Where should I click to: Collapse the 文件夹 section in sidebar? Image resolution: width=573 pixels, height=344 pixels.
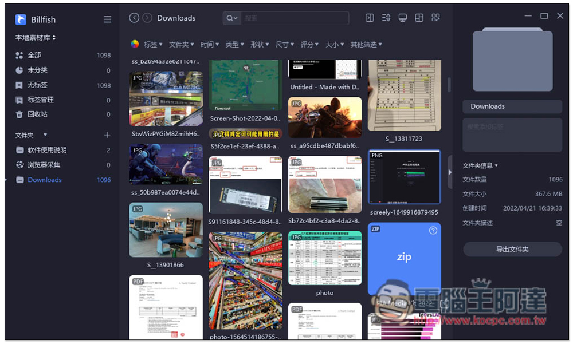26,135
